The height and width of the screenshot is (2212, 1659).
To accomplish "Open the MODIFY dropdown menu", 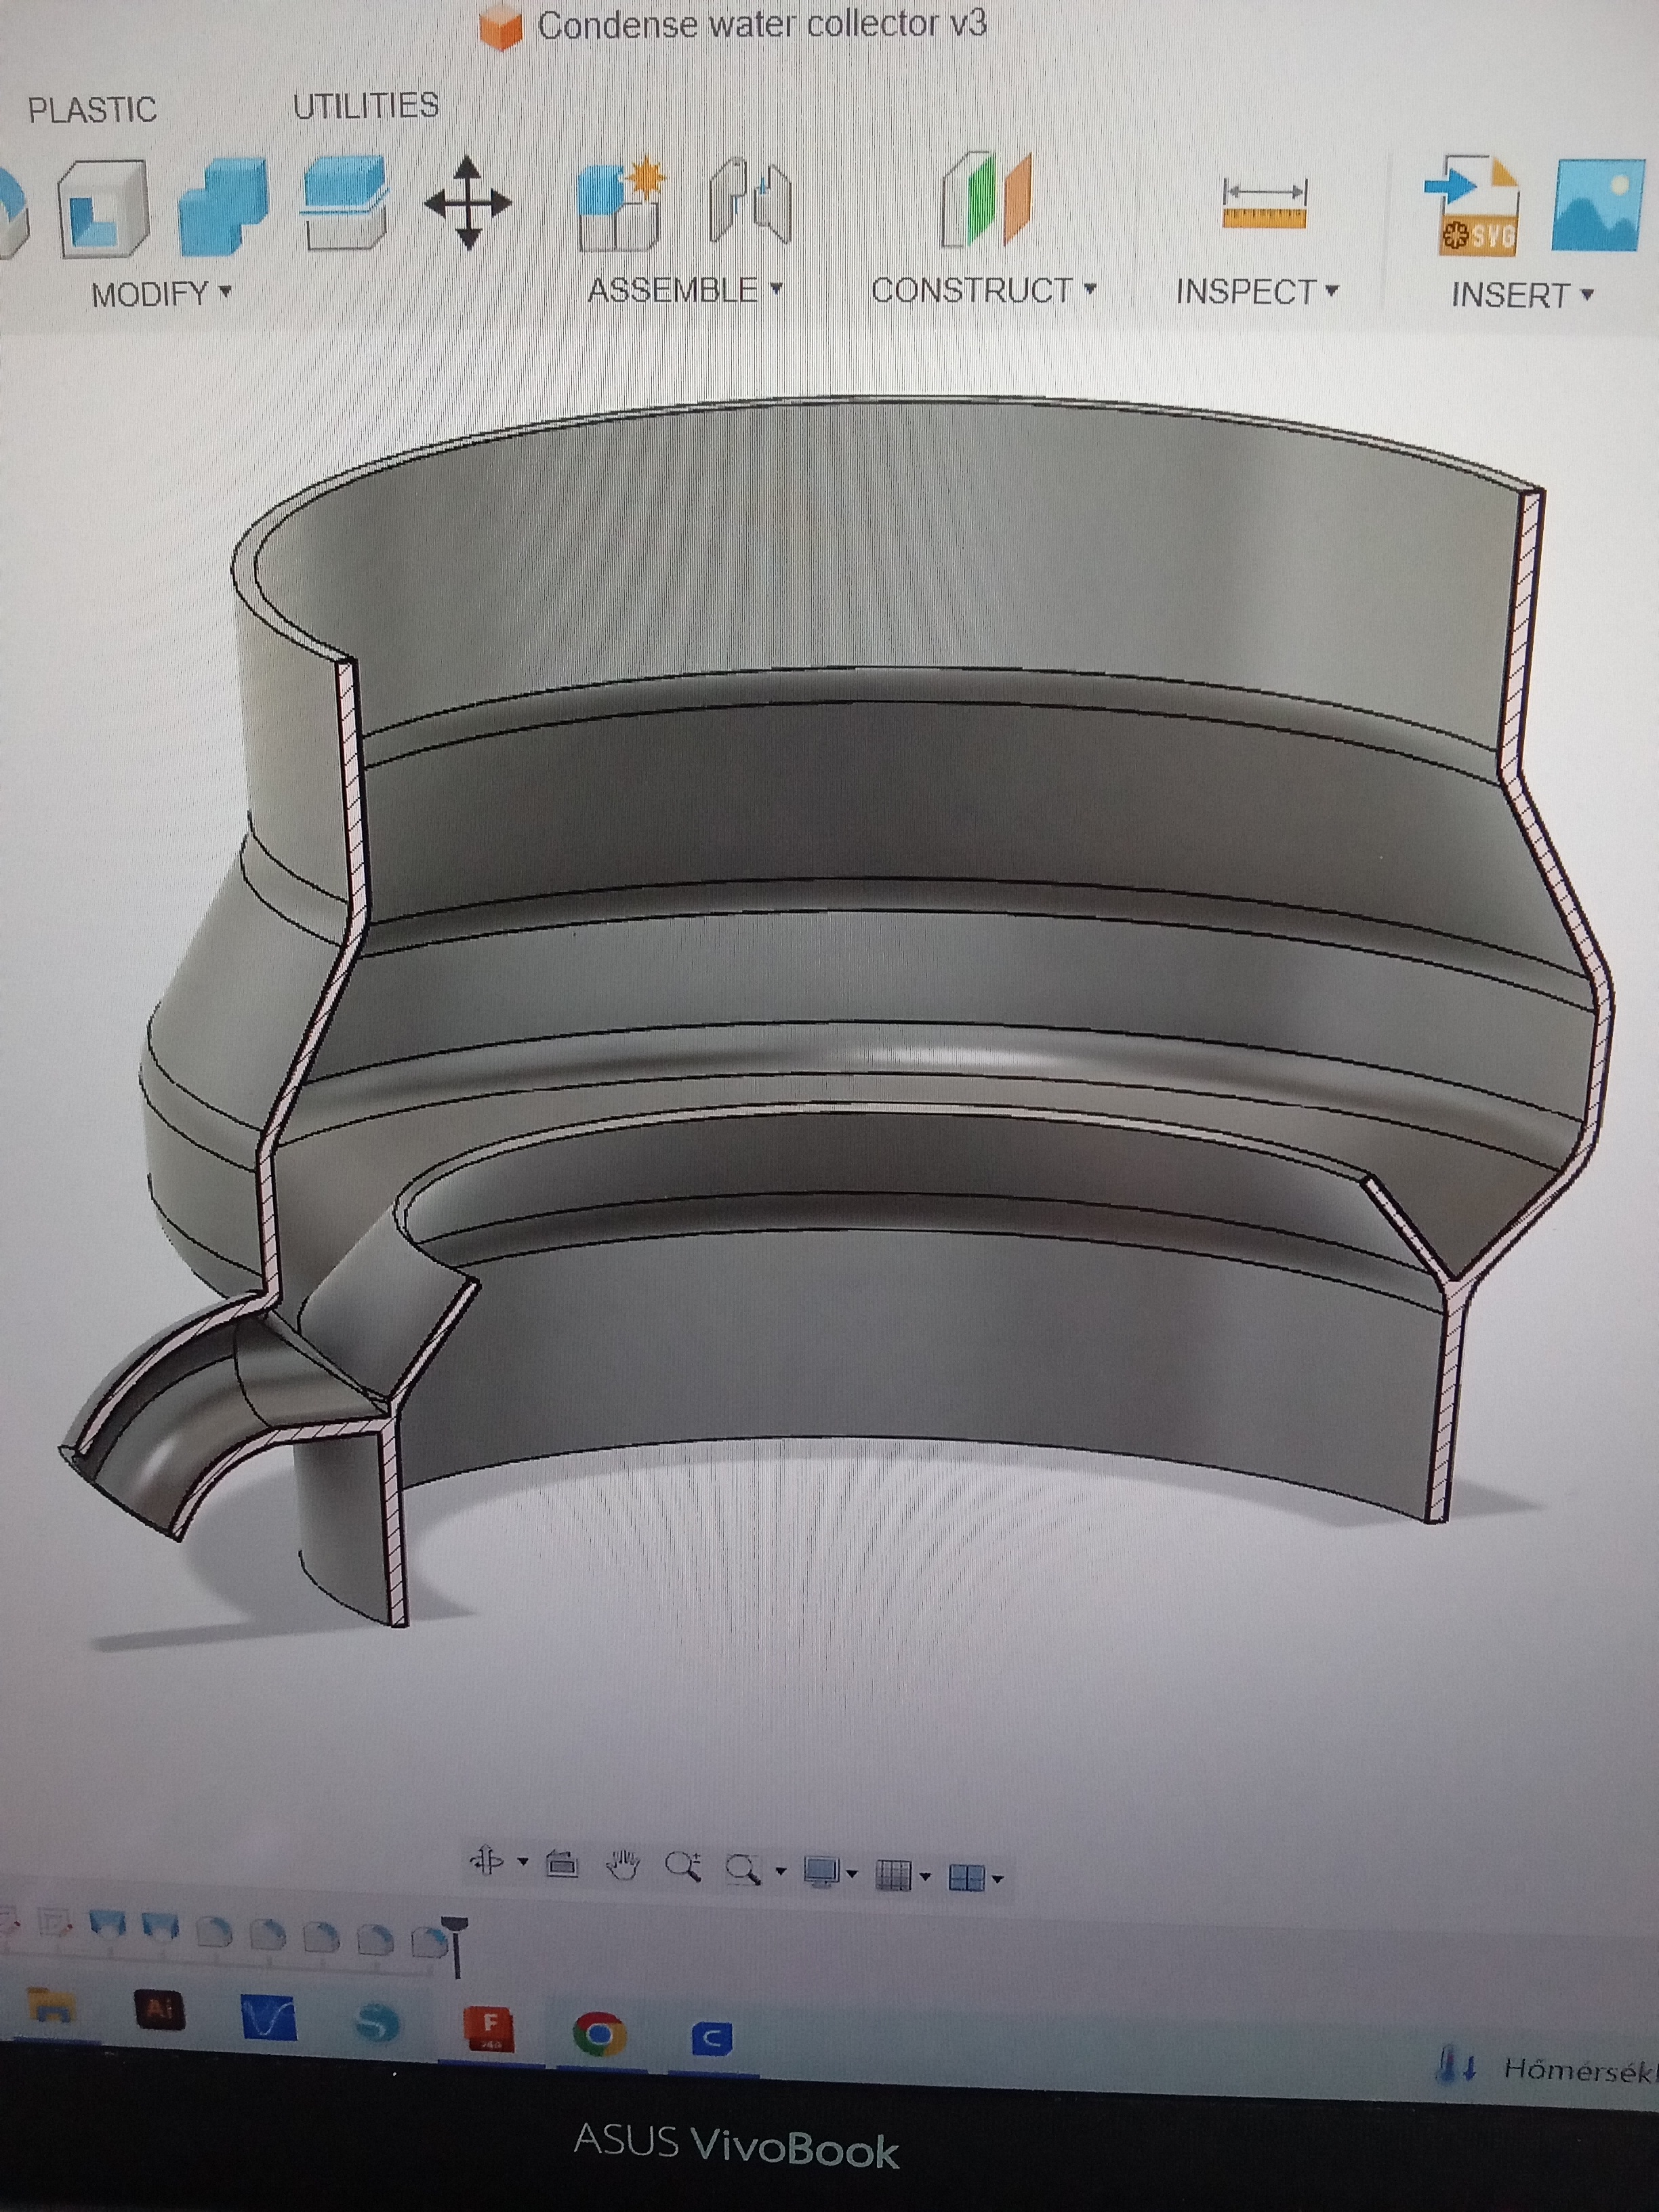I will coord(161,294).
